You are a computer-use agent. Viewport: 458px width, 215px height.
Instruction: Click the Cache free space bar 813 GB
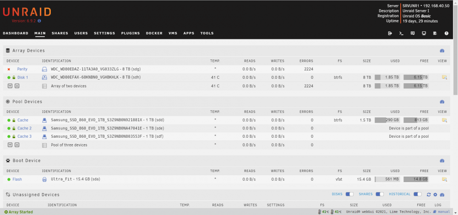(x=416, y=120)
